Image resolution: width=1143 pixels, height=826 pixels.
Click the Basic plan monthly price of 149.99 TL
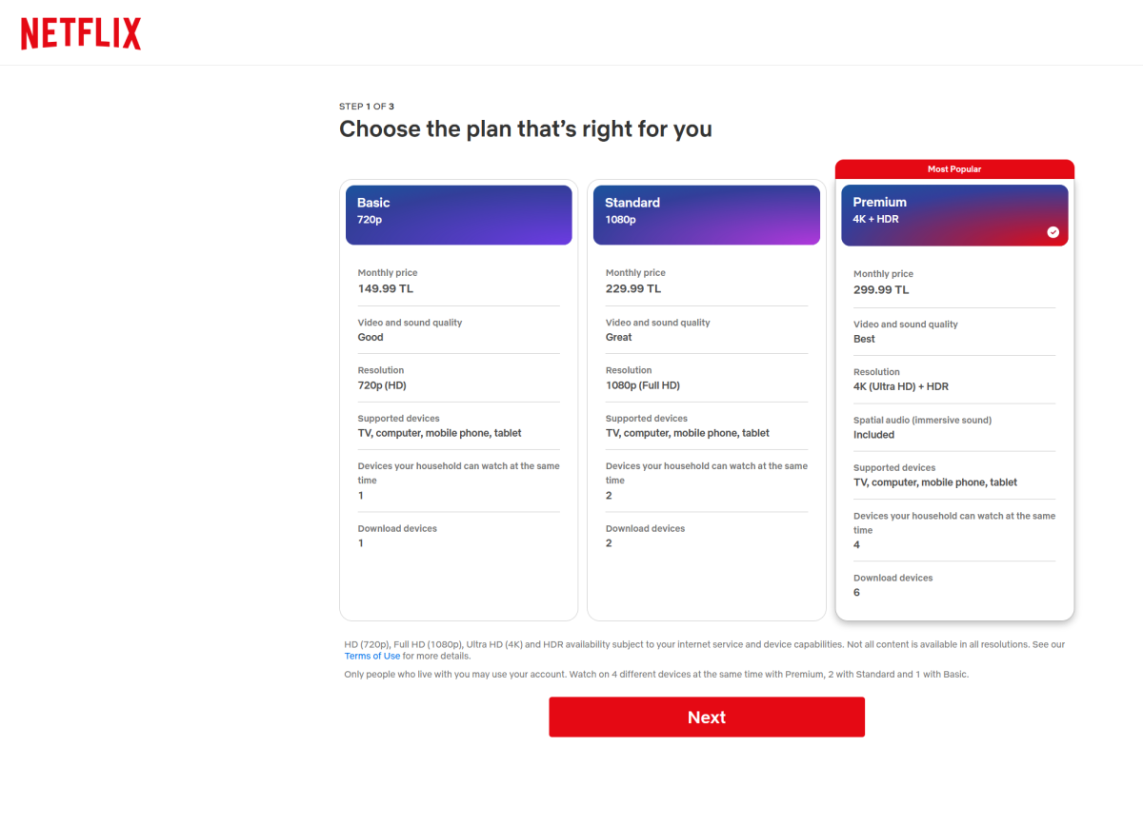385,288
